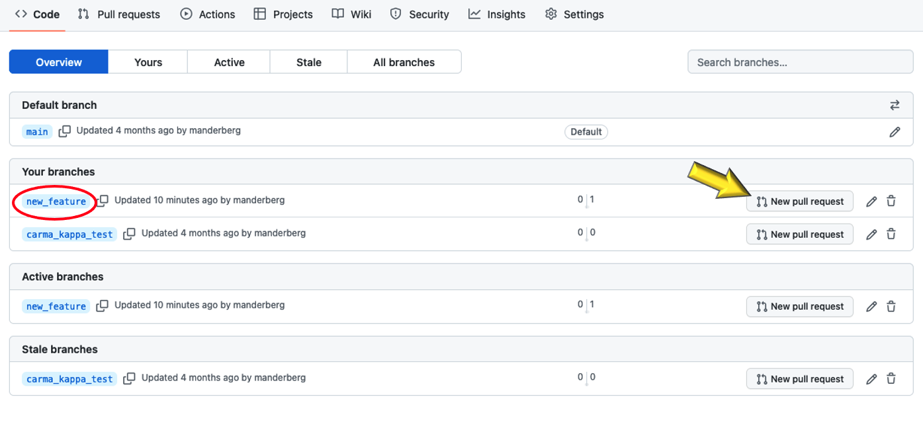
Task: Click the switch default branch arrows icon
Action: 895,105
